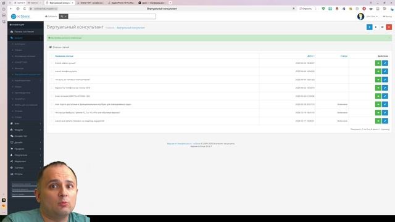Click pencil edit icon for "какой телефон купить" row
The width and height of the screenshot is (395, 222).
[x=385, y=72]
